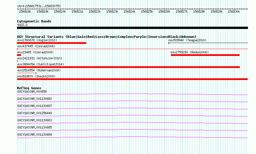The width and height of the screenshot is (256, 154).
Task: Click the DGV Structural Variants track title
Action: tap(107, 37)
